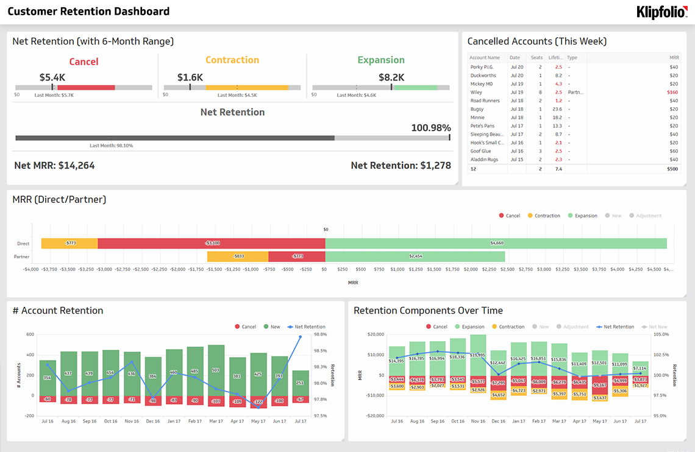Viewport: 695px width, 452px height.
Task: Click the Expansion $8.2K value
Action: coord(391,77)
